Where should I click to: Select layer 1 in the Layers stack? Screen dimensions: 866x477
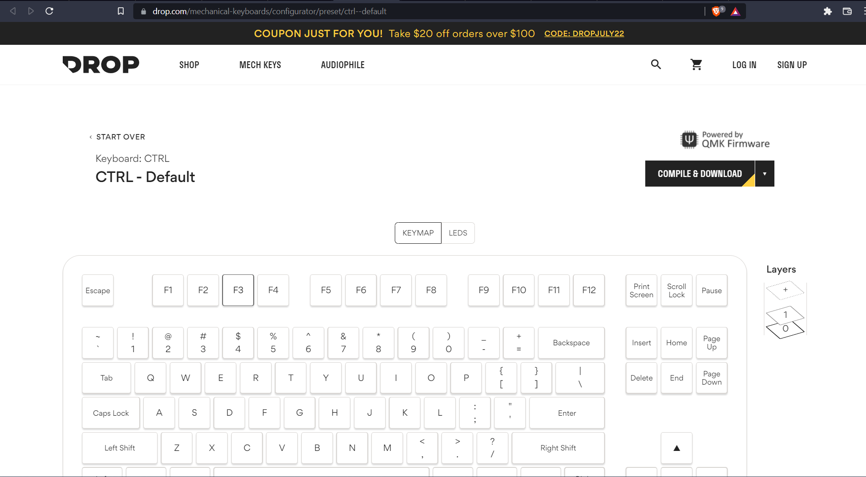(x=785, y=315)
